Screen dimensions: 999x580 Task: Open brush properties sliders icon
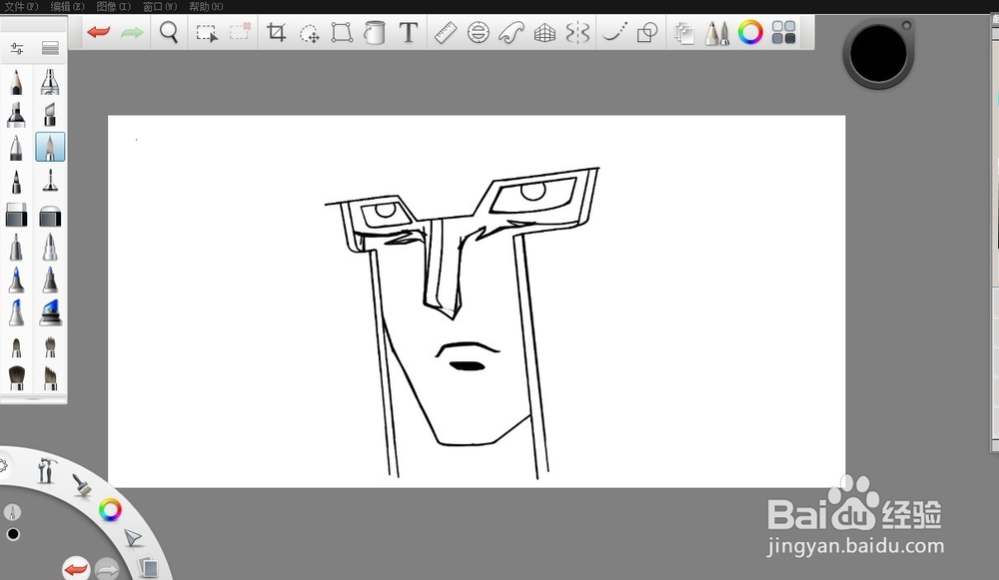coord(17,48)
